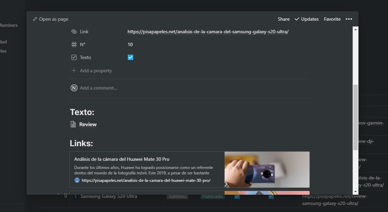This screenshot has height=212, width=388.
Task: Click the Share menu in the top bar
Action: coord(283,19)
